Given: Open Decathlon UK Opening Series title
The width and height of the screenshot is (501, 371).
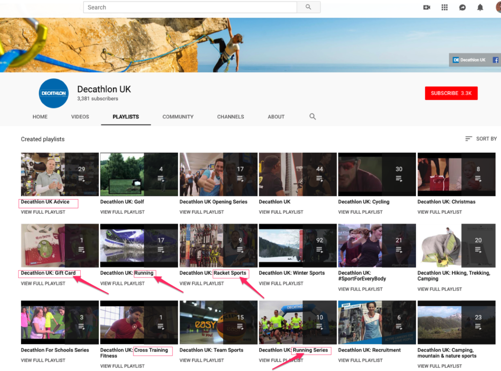Looking at the screenshot, I should [x=213, y=202].
